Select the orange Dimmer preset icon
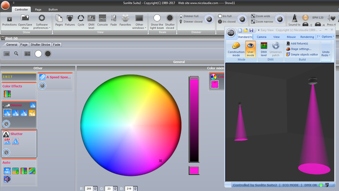 pyautogui.click(x=32, y=113)
